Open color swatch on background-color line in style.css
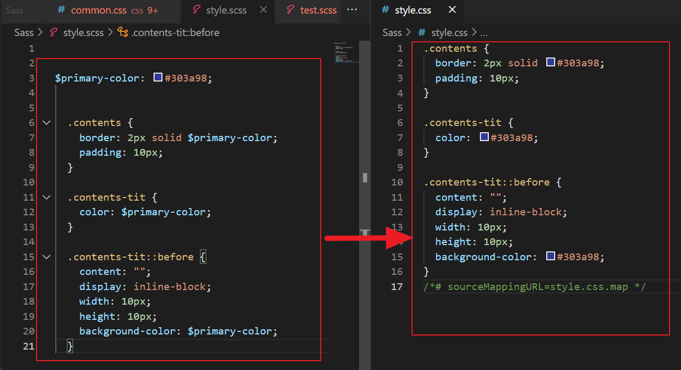681x370 pixels. click(x=550, y=257)
